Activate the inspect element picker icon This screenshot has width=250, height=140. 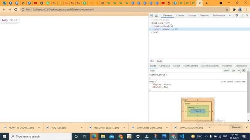point(152,16)
